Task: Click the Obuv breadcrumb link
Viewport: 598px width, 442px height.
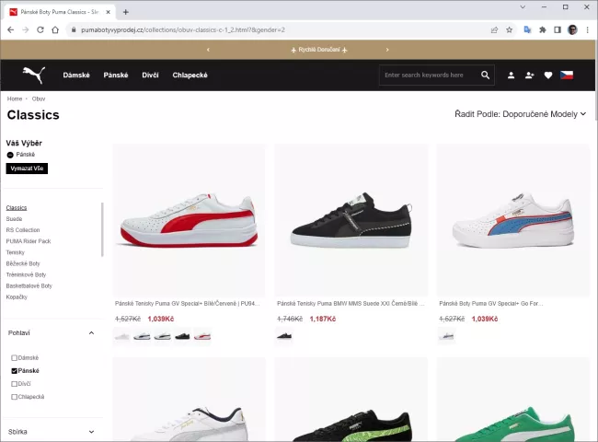Action: coord(39,99)
